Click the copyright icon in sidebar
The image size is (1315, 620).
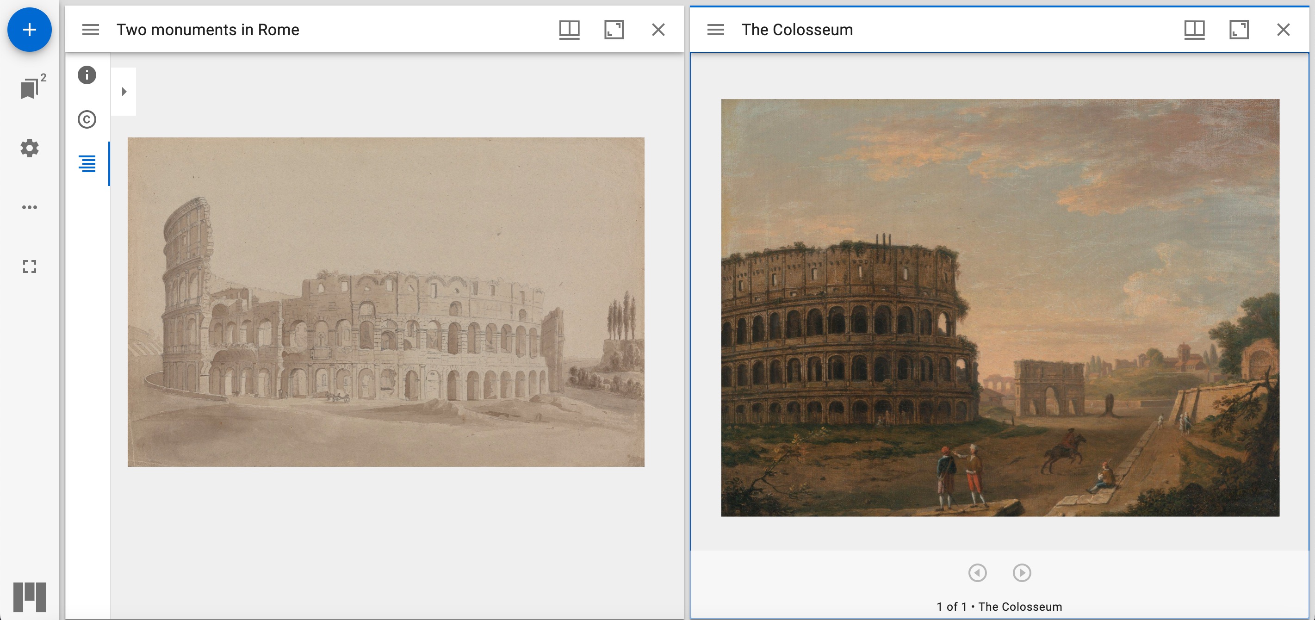pyautogui.click(x=87, y=118)
